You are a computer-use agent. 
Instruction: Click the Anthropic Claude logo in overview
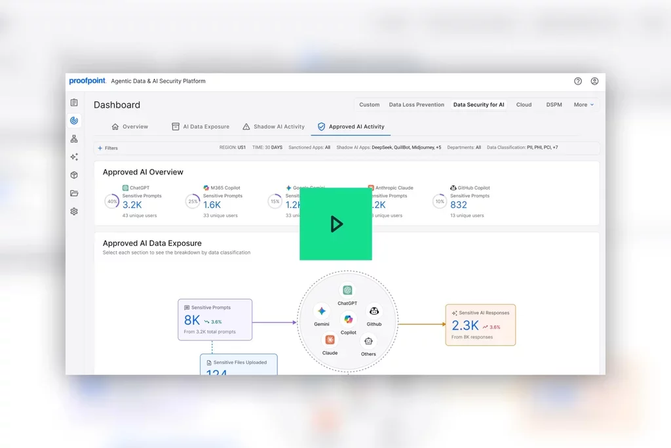(371, 188)
